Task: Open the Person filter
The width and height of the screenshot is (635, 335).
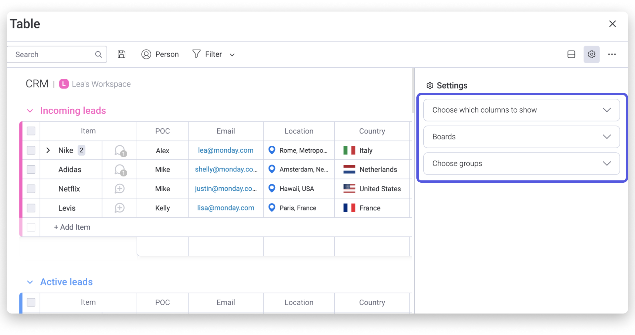Action: (160, 55)
